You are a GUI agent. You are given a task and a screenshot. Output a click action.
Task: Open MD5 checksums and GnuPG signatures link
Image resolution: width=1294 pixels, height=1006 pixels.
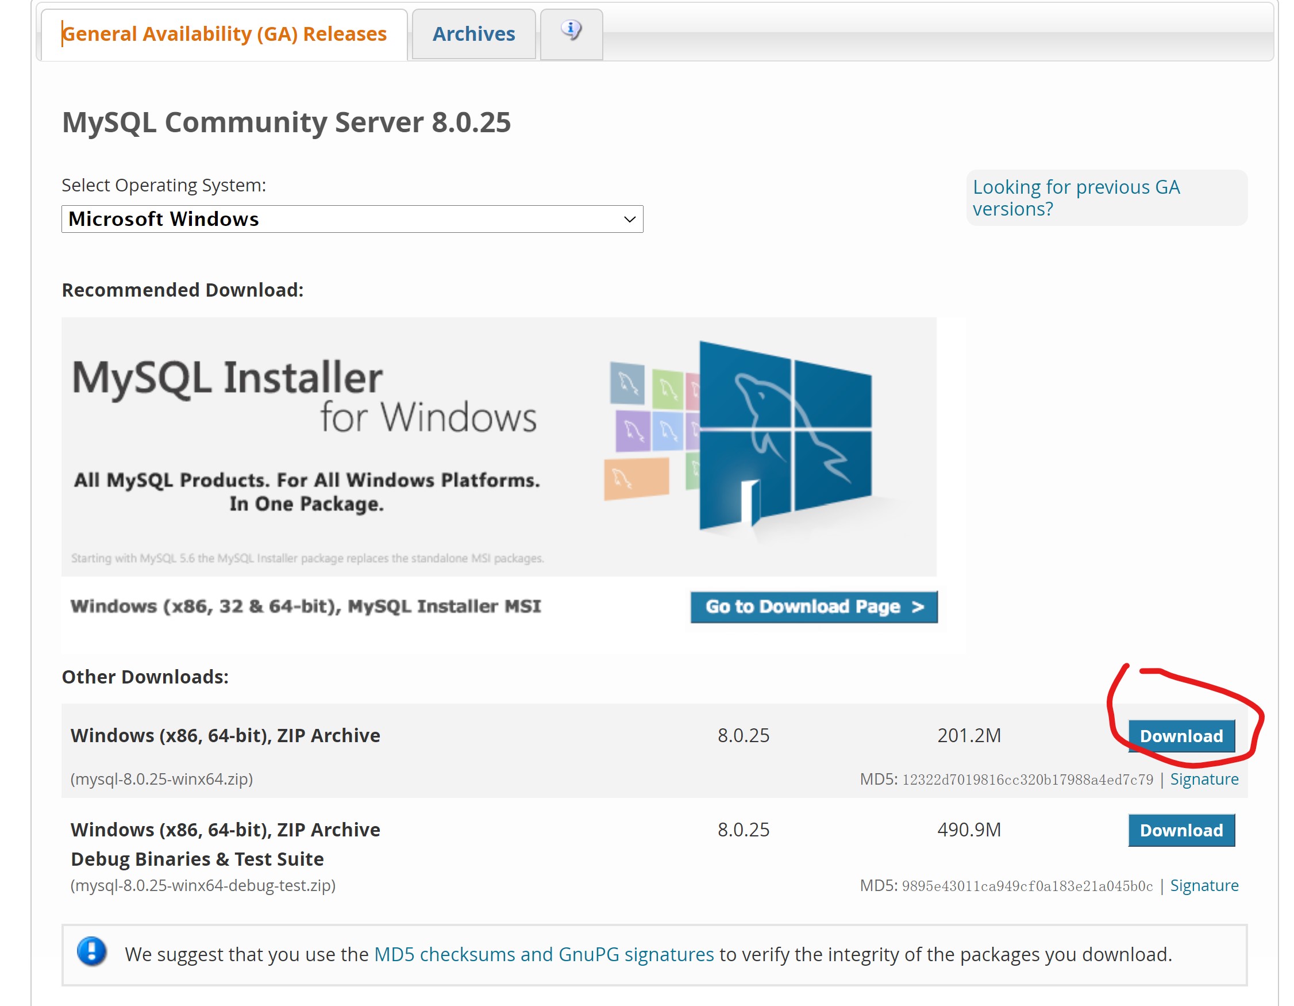pyautogui.click(x=544, y=954)
